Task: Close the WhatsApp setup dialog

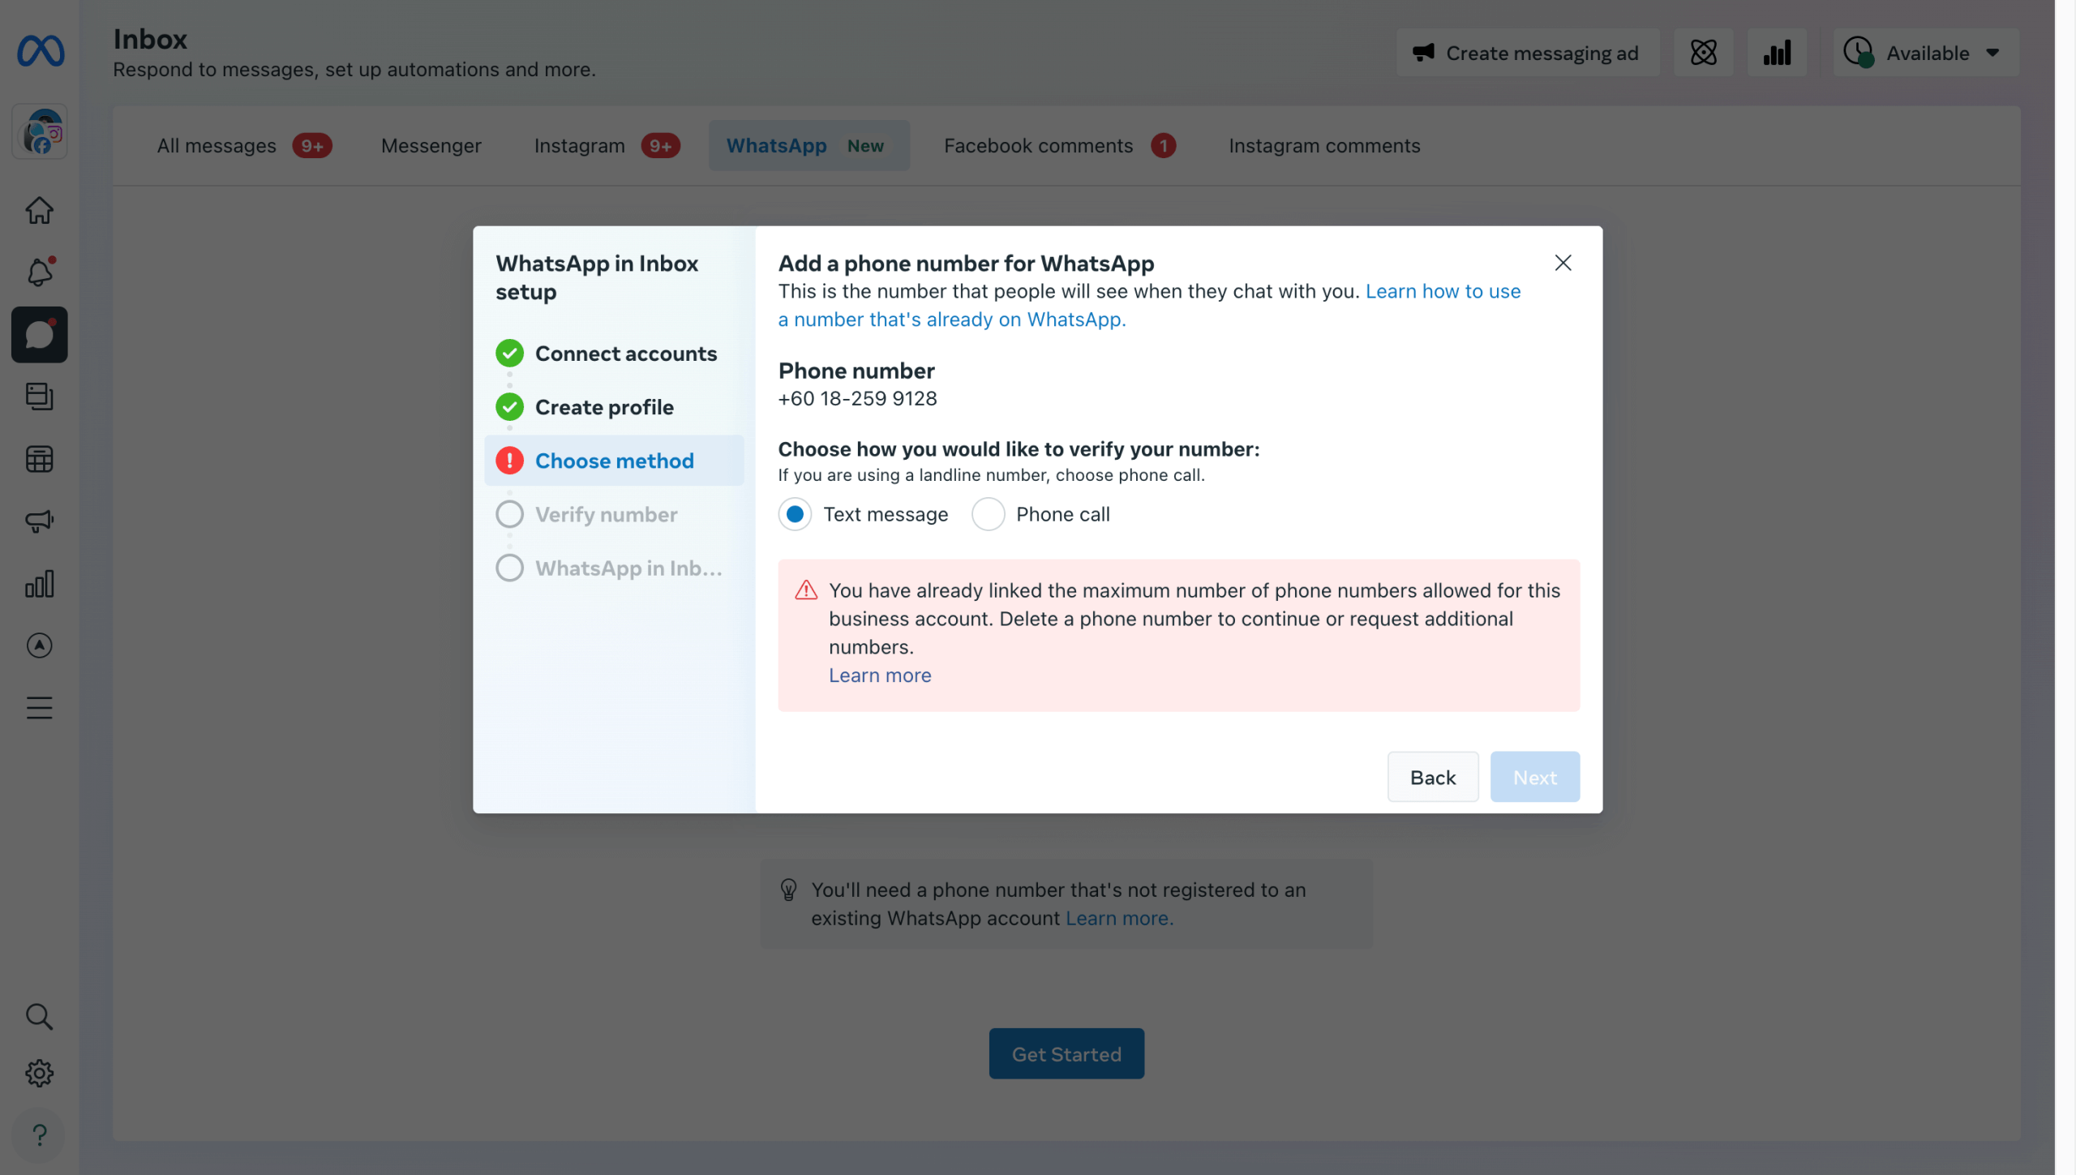Action: click(x=1563, y=263)
